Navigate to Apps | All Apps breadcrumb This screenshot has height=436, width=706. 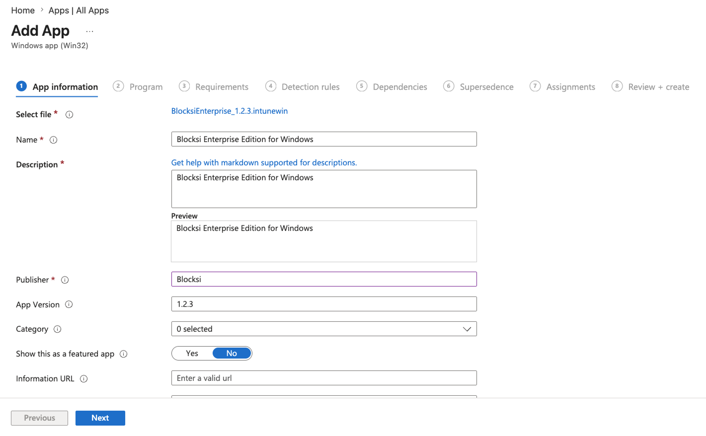(x=78, y=10)
